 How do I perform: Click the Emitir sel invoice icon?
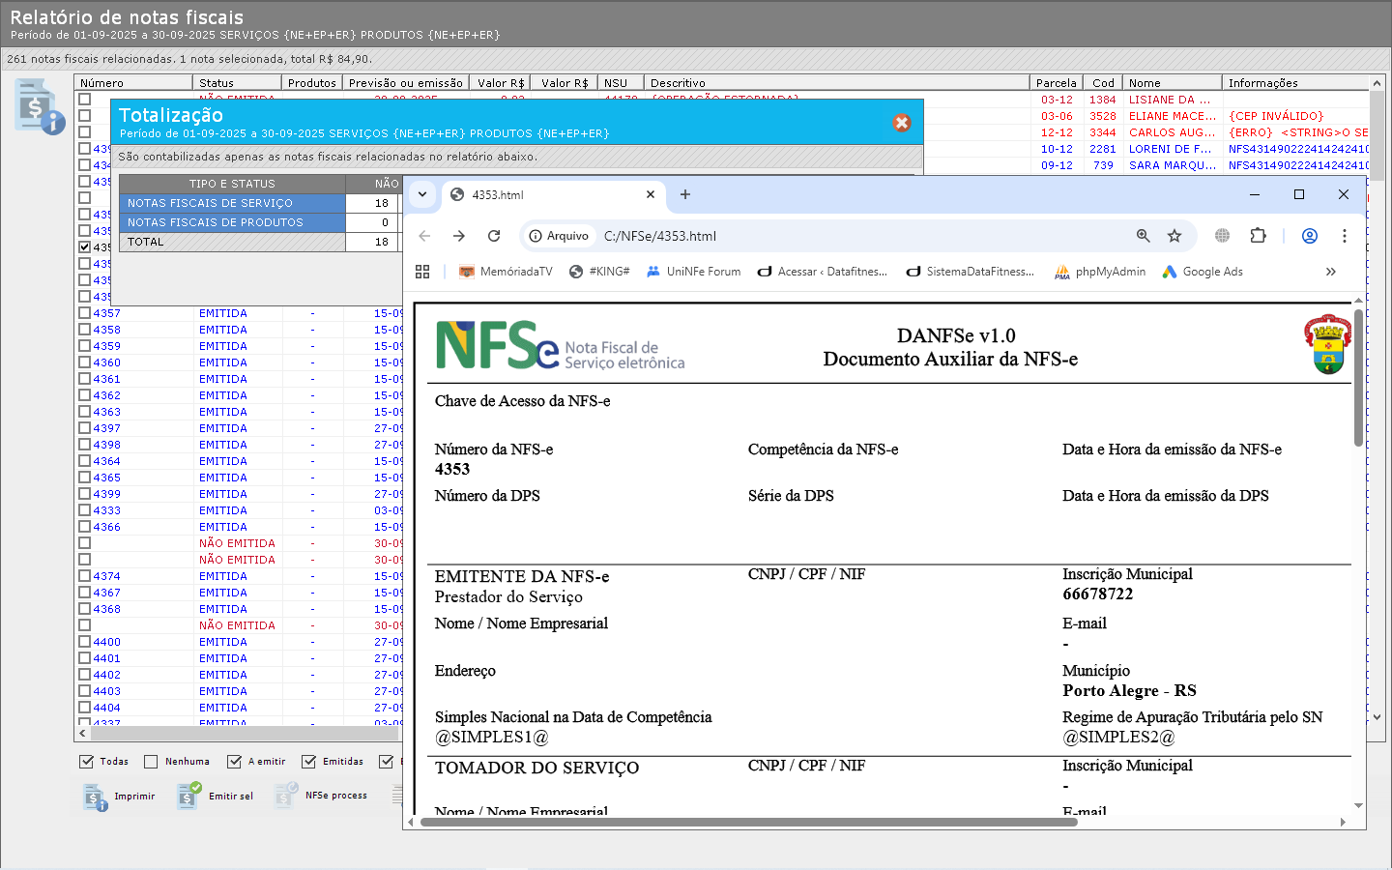(188, 796)
